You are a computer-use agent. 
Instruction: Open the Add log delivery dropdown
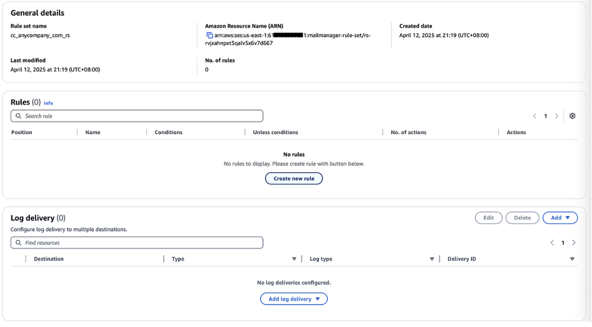point(294,299)
